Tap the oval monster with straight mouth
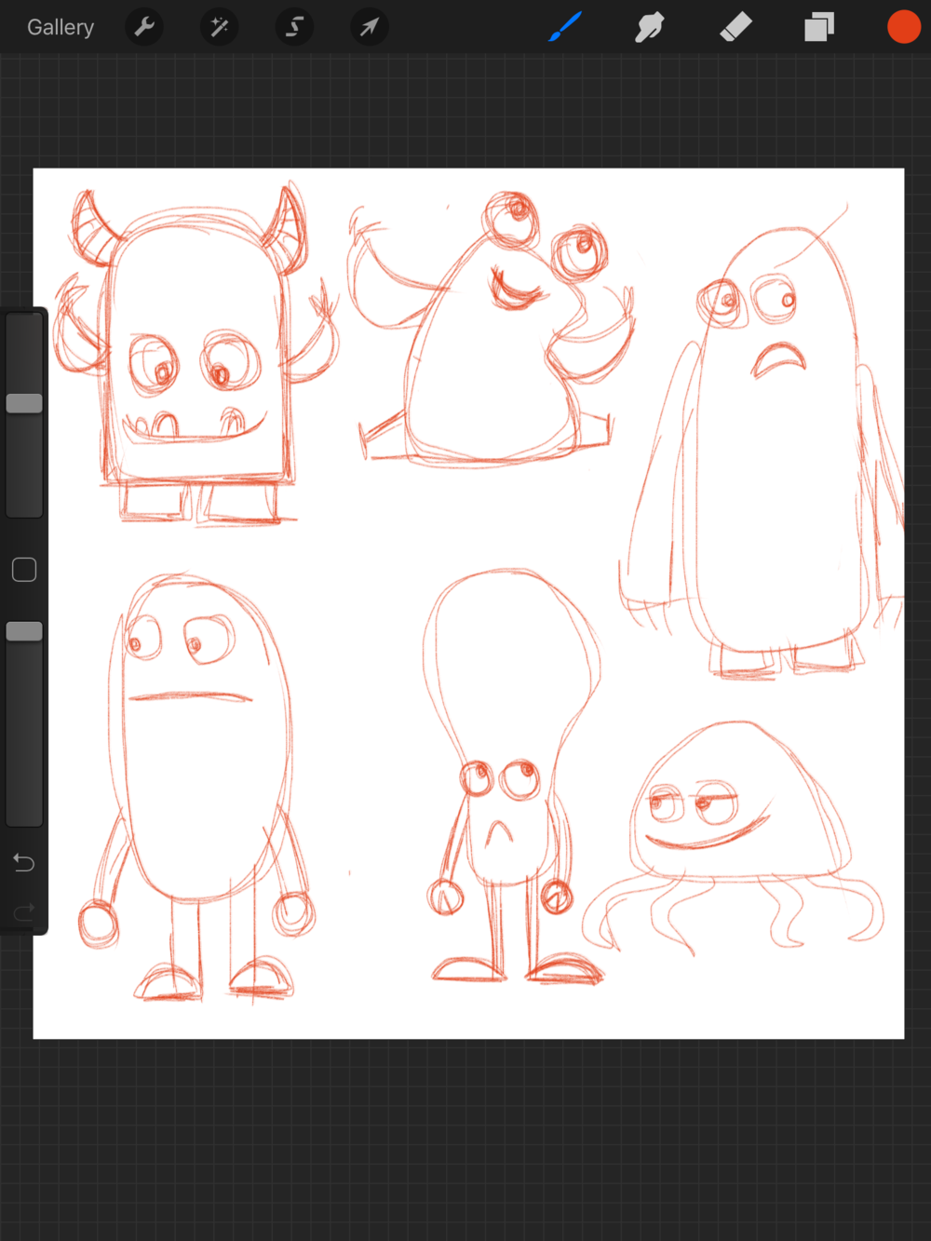Screen dimensions: 931x1241 pos(200,763)
